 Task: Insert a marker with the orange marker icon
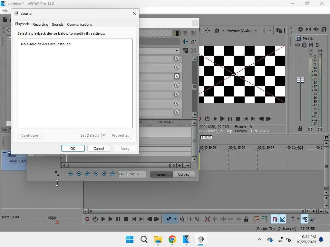(x=257, y=219)
